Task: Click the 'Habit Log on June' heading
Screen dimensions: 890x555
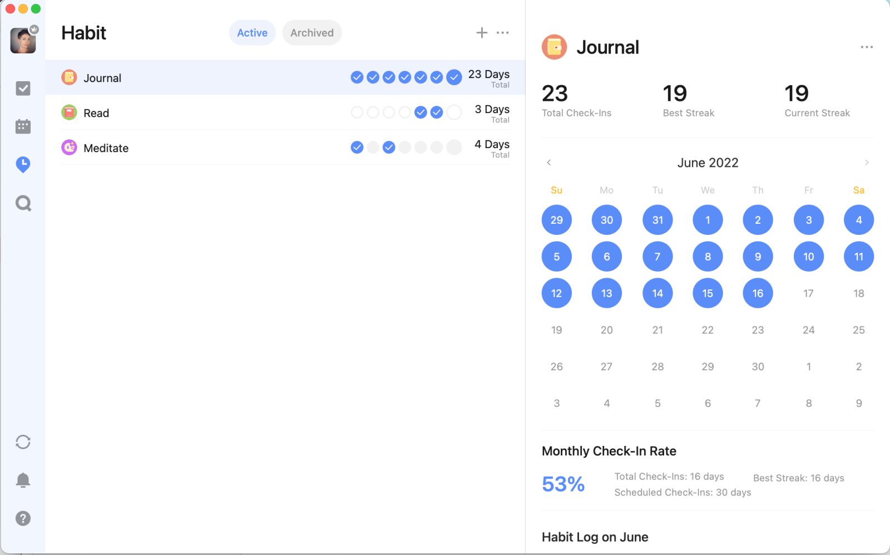Action: tap(595, 537)
